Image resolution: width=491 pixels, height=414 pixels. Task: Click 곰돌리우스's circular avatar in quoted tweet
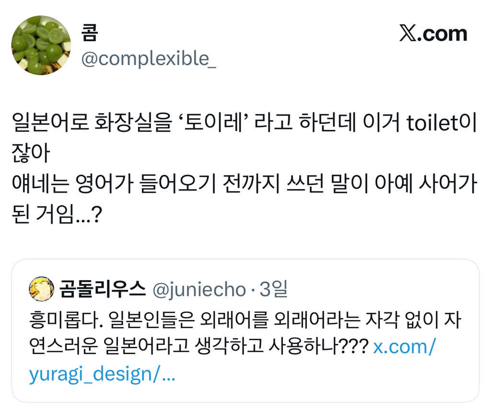point(42,288)
